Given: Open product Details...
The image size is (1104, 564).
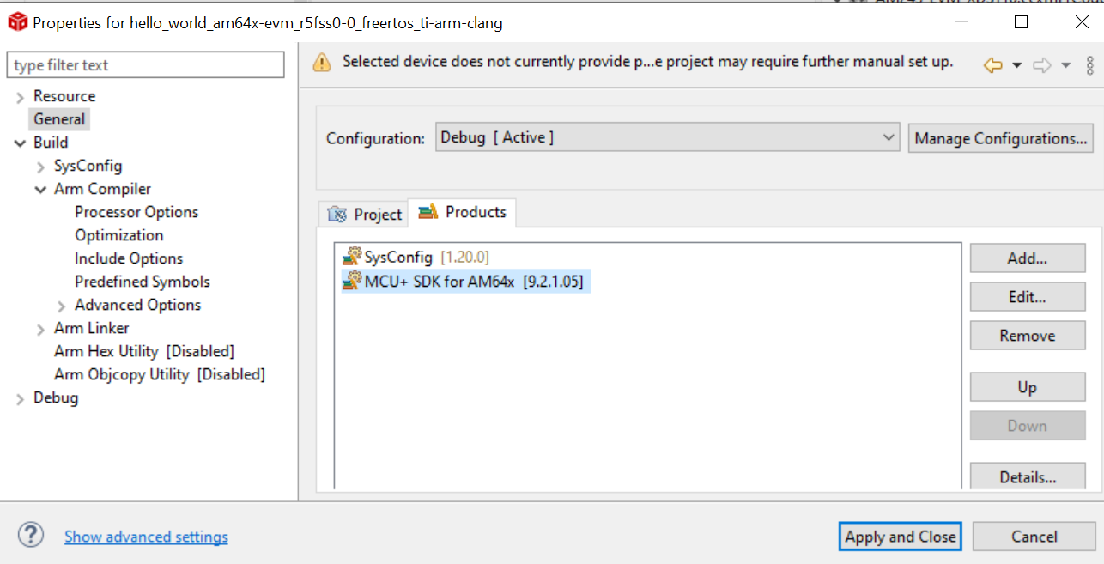Looking at the screenshot, I should click(x=1028, y=477).
